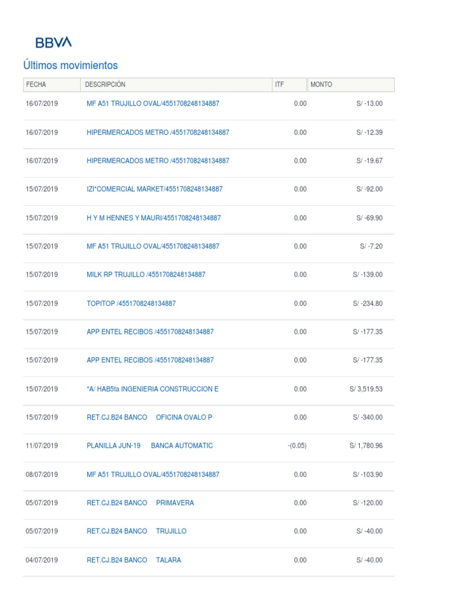The image size is (450, 600).
Task: Click the DESCRIPCIÓN column header
Action: (105, 85)
